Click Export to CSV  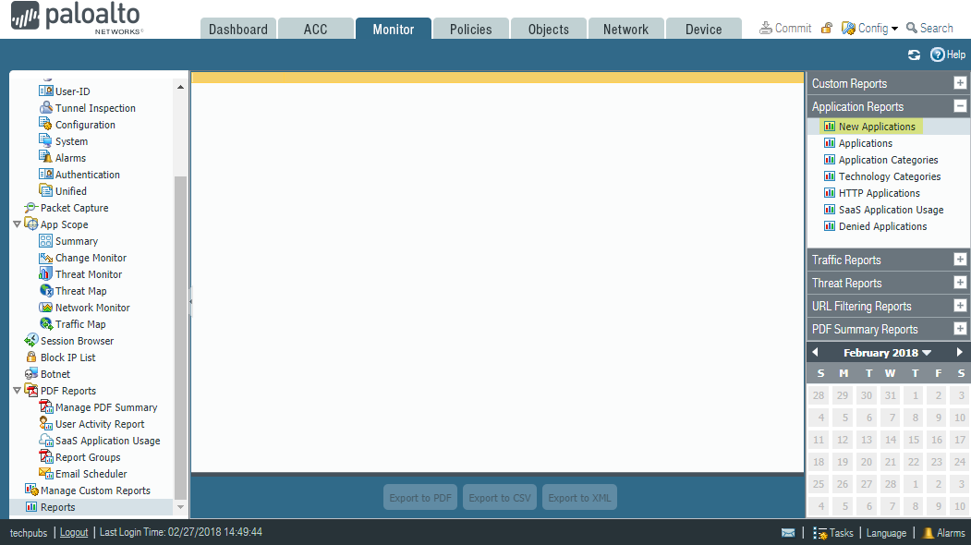pos(500,497)
